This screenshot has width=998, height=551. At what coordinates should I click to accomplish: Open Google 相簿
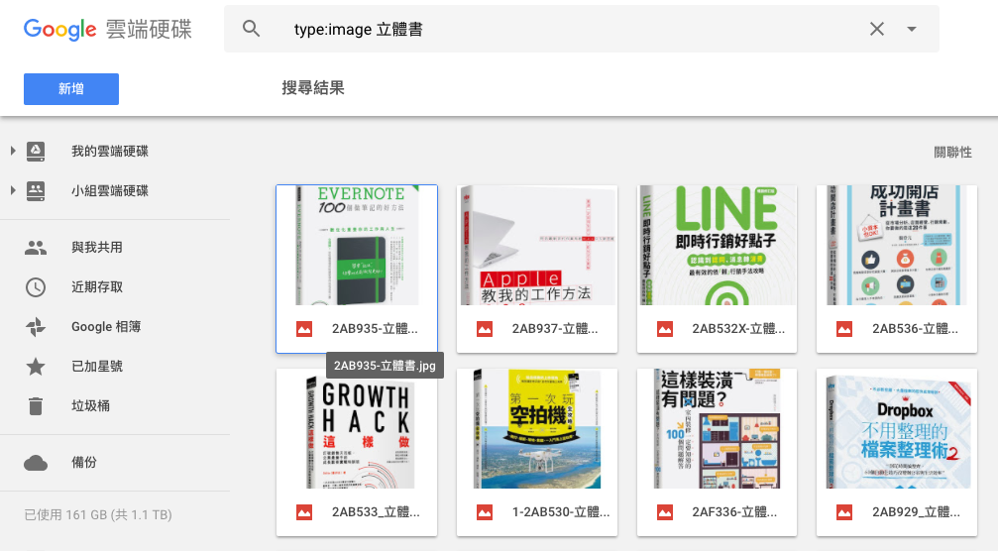coord(106,326)
